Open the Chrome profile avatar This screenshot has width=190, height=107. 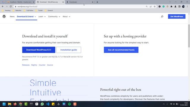pyautogui.click(x=183, y=7)
